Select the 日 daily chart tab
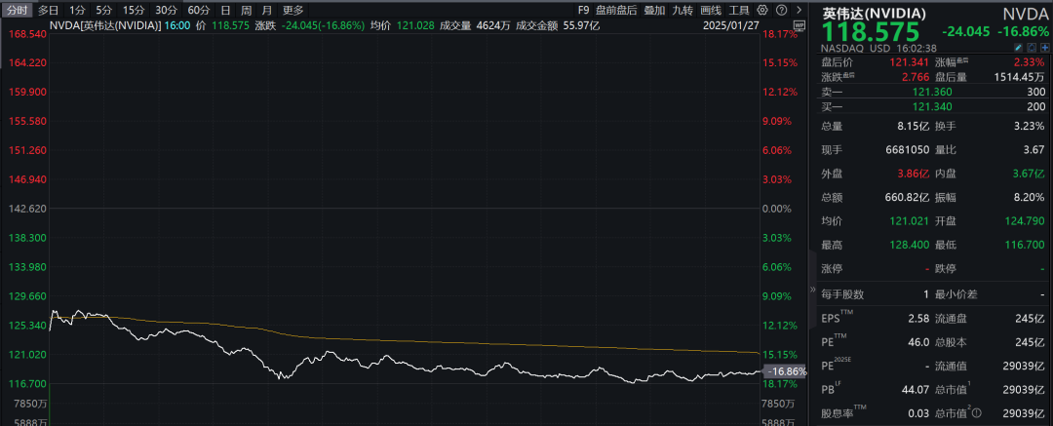1053x426 pixels. tap(225, 10)
